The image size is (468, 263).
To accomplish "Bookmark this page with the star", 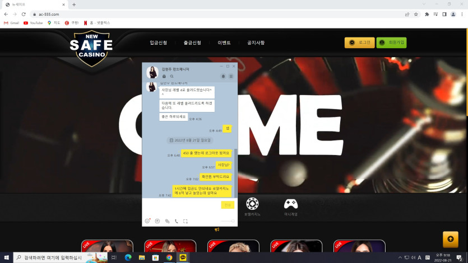I will [x=416, y=14].
